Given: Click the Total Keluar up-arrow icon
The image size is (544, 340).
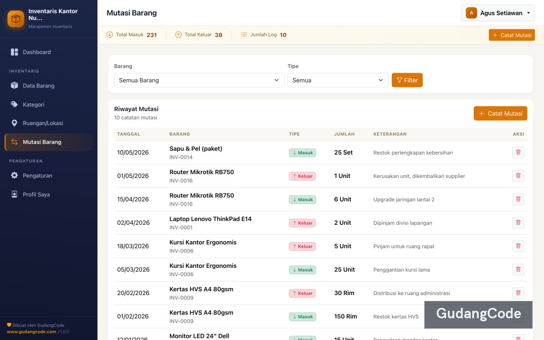Looking at the screenshot, I should click(179, 35).
